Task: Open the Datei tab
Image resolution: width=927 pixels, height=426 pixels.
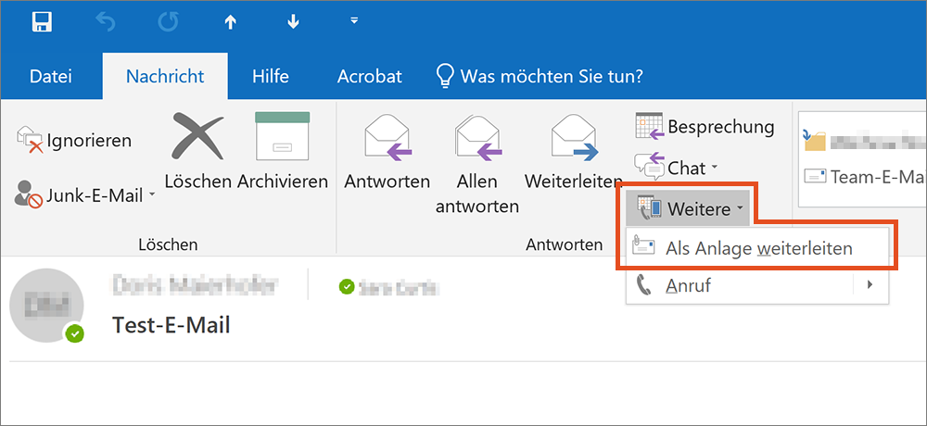Action: (51, 76)
